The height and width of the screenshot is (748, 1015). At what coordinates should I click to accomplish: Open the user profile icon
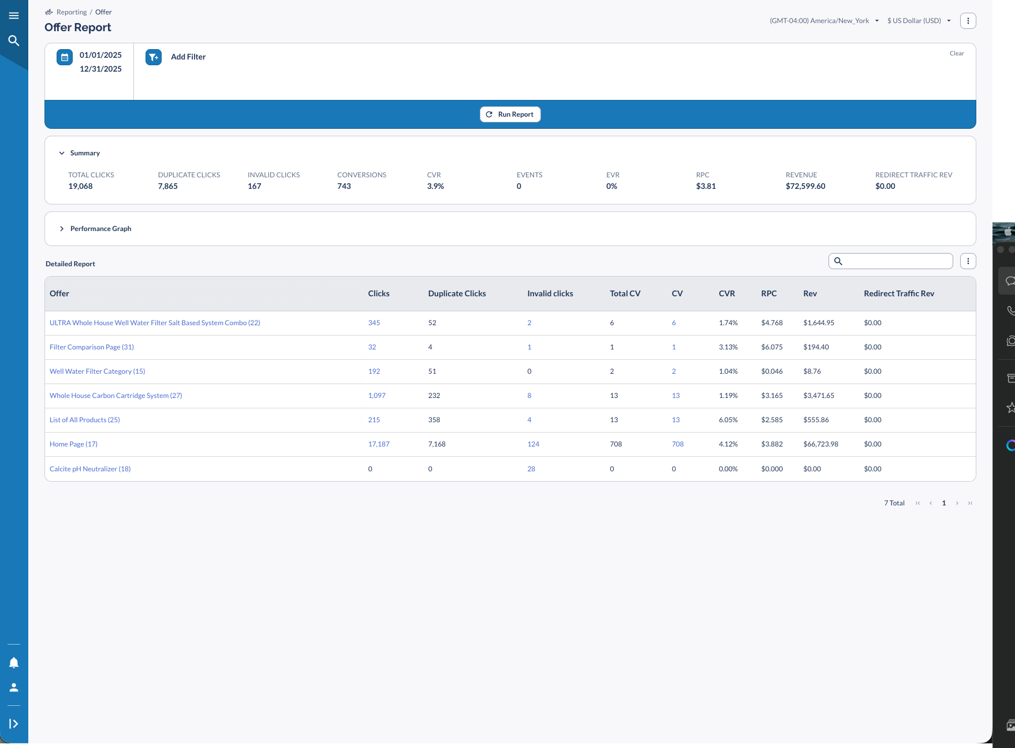point(14,687)
